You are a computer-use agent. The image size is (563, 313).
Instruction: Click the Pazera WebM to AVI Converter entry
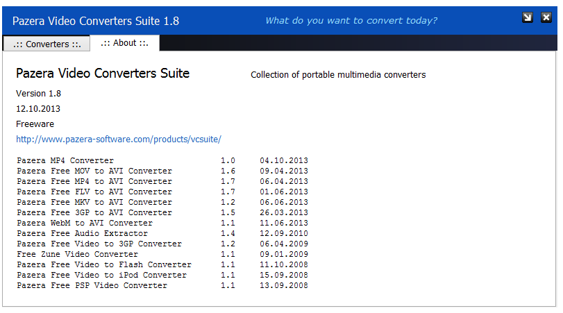(85, 223)
